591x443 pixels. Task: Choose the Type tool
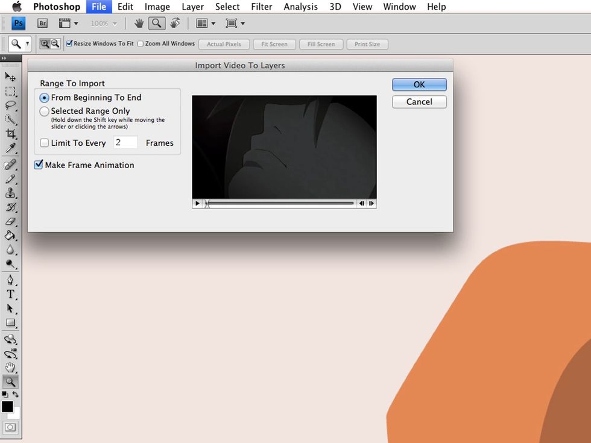click(10, 294)
